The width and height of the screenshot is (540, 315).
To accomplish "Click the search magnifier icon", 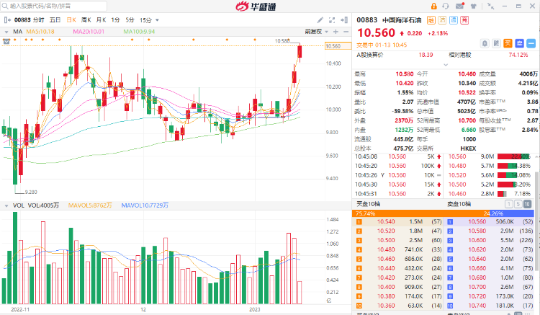I will point(5,6).
